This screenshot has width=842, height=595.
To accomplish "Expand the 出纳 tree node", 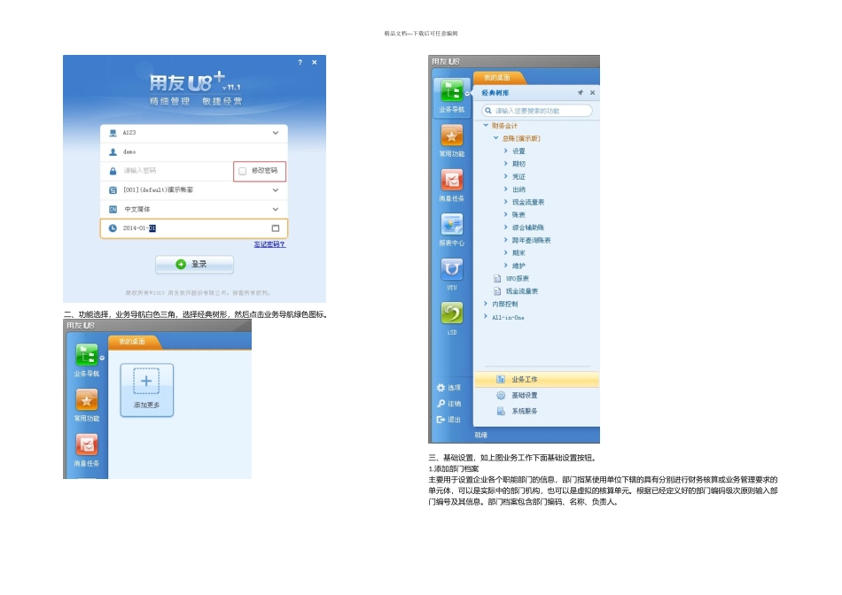I will point(505,189).
